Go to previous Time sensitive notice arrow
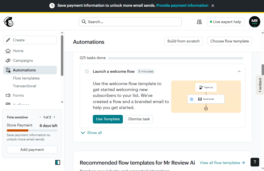This screenshot has height=171, width=264. pyautogui.click(x=40, y=117)
